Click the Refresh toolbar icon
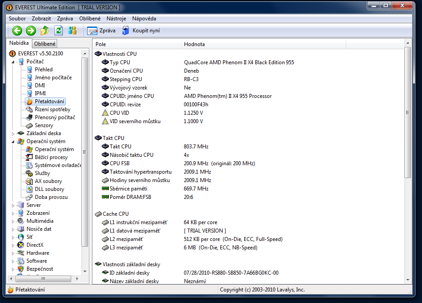The width and height of the screenshot is (422, 303). tap(58, 31)
